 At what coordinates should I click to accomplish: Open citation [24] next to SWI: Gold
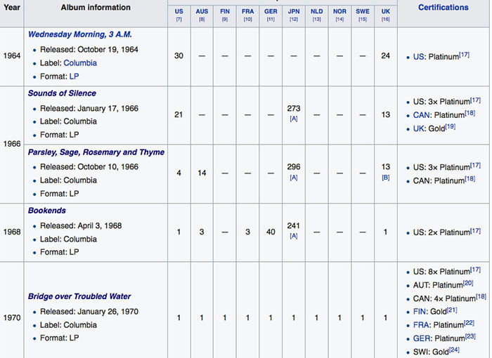coord(454,350)
